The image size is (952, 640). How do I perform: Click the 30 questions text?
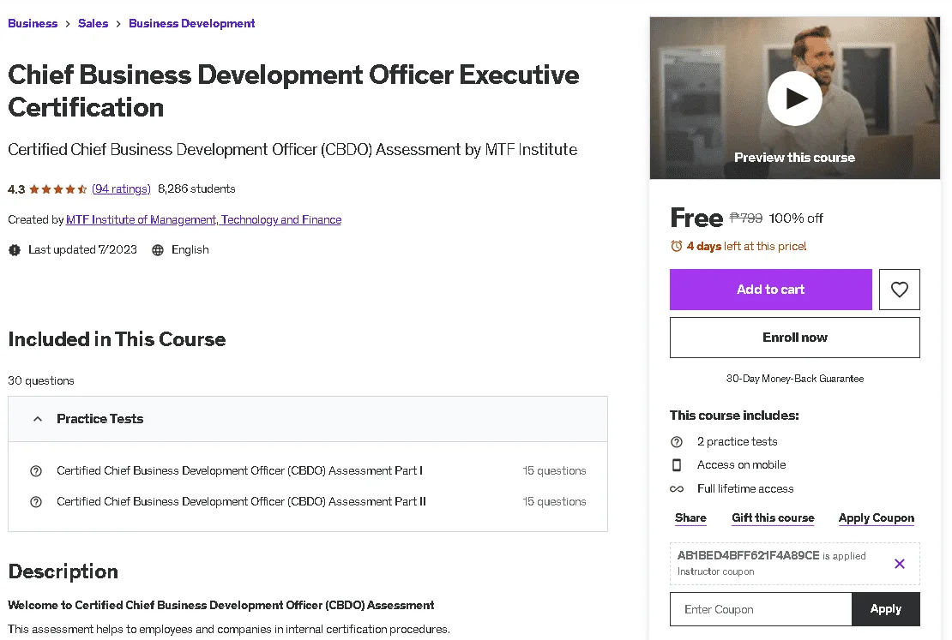coord(41,381)
